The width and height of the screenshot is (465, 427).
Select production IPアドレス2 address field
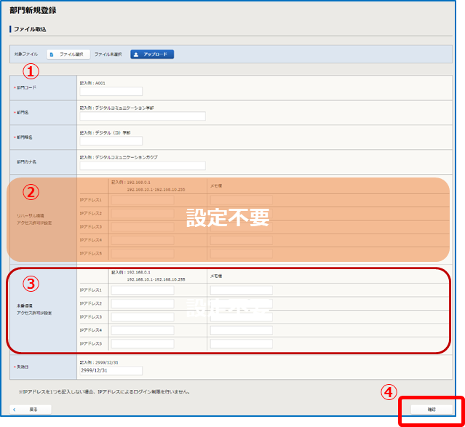point(143,303)
